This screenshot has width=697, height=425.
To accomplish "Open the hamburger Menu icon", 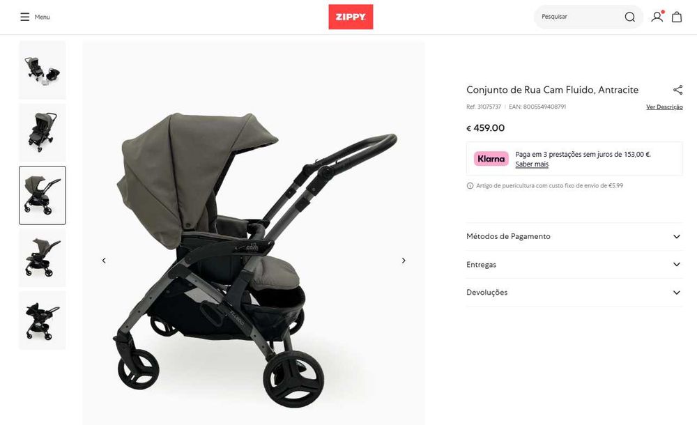I will pos(25,17).
